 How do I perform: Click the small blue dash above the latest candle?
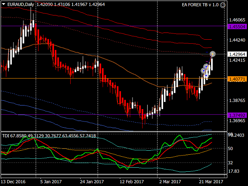point(207,52)
